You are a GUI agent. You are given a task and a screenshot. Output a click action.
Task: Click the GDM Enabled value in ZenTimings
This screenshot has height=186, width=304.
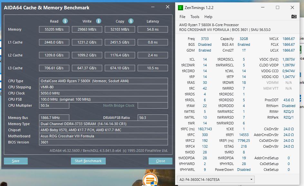click(205, 50)
